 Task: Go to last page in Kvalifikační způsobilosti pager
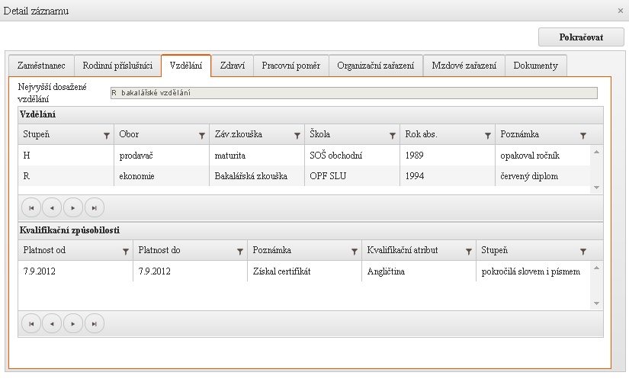(94, 323)
